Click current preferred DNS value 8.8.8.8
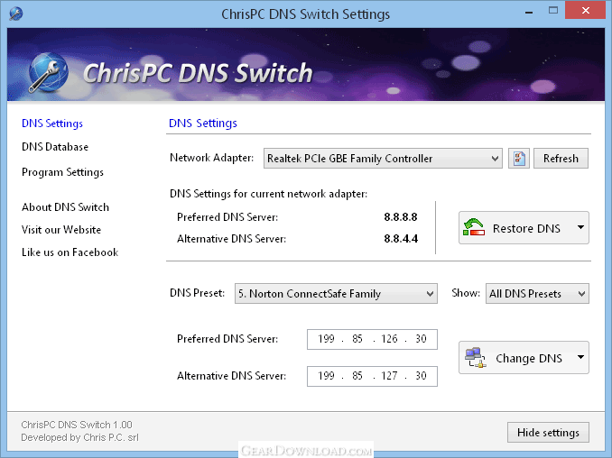This screenshot has height=458, width=612. pos(401,217)
